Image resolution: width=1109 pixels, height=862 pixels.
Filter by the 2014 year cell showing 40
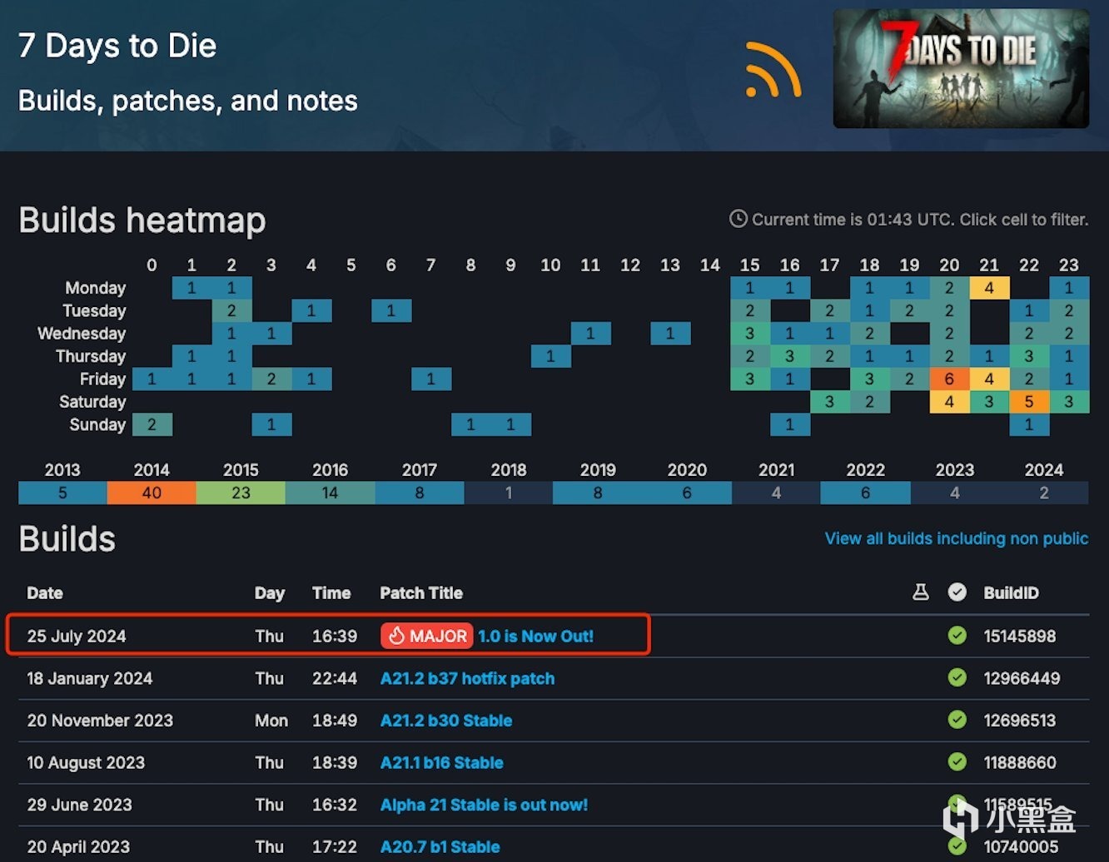tap(152, 493)
